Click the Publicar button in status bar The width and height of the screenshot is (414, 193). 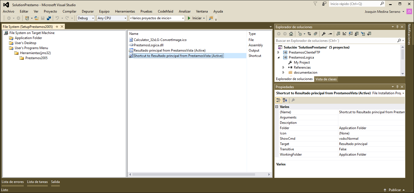395,190
